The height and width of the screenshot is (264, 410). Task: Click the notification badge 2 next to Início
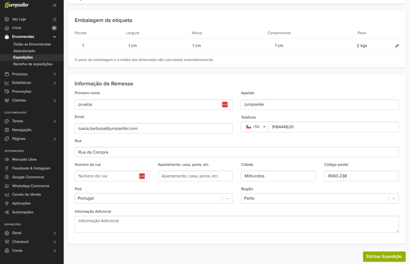click(x=54, y=28)
